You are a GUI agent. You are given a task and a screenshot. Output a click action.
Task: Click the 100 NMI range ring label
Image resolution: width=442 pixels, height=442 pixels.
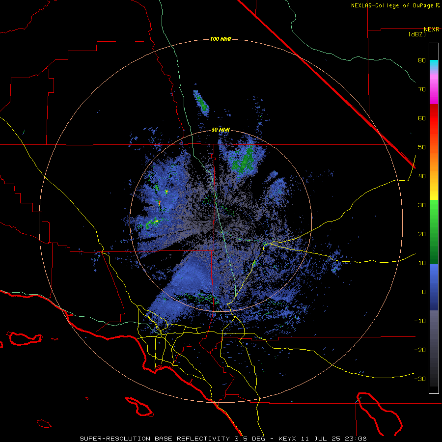tap(221, 39)
